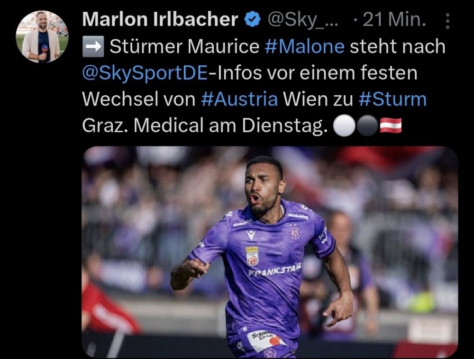Image resolution: width=474 pixels, height=359 pixels.
Task: Click the Bundesliga badge on the jersey front
Action: (252, 255)
